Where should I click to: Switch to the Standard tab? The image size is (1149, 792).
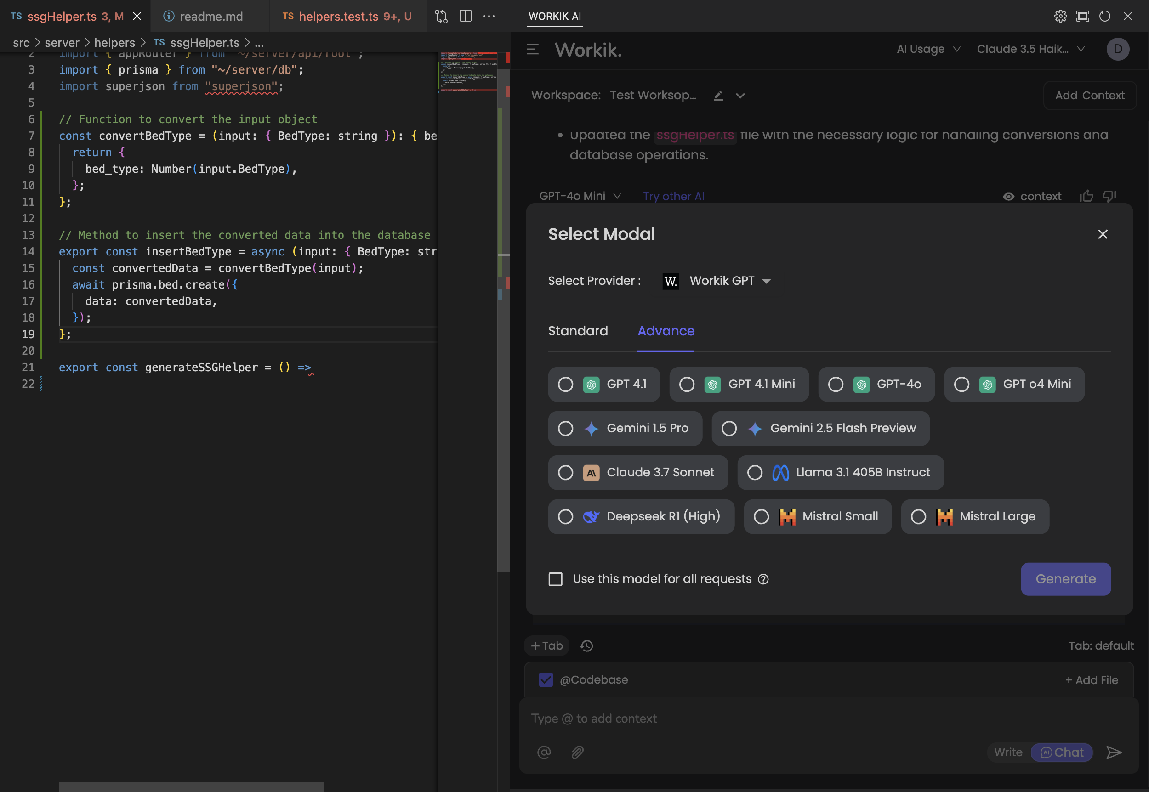(578, 331)
